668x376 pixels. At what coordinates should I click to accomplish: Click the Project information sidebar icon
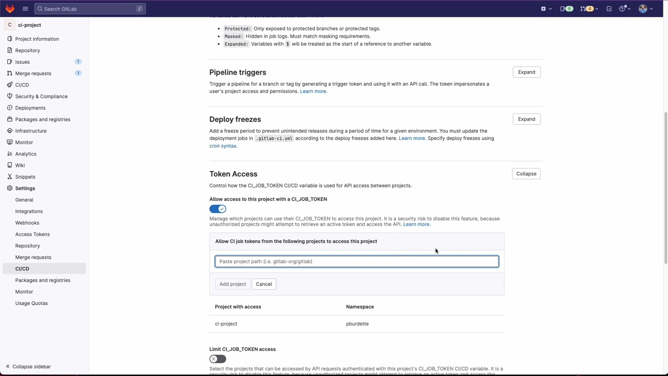(9, 39)
